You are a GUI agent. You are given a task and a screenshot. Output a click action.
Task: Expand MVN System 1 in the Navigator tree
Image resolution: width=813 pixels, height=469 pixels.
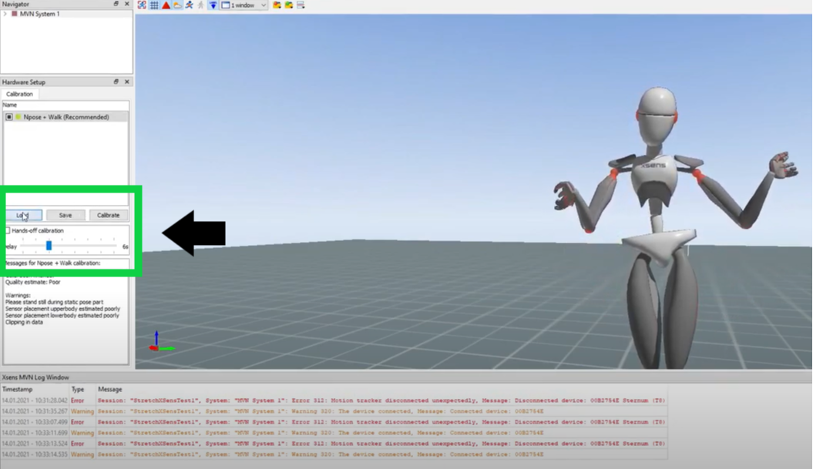(x=5, y=13)
